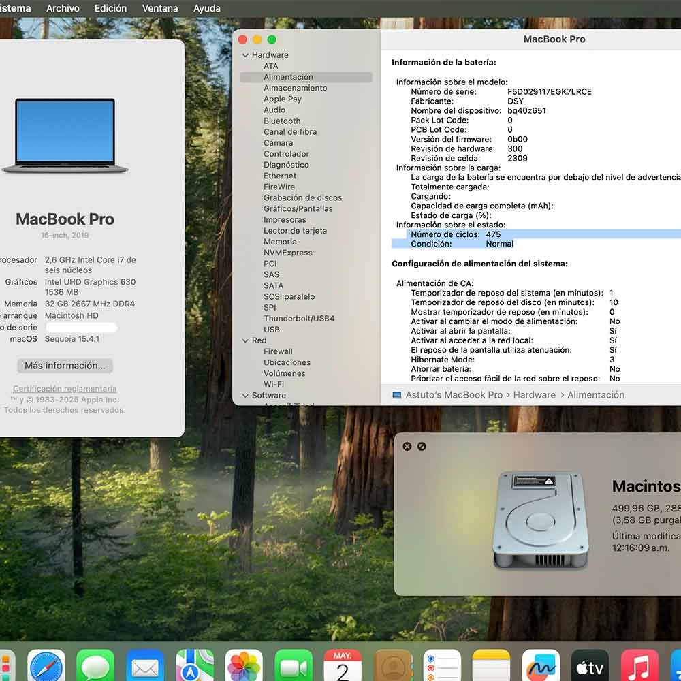The image size is (681, 681).
Task: Select FireWire in the sidebar
Action: [279, 187]
